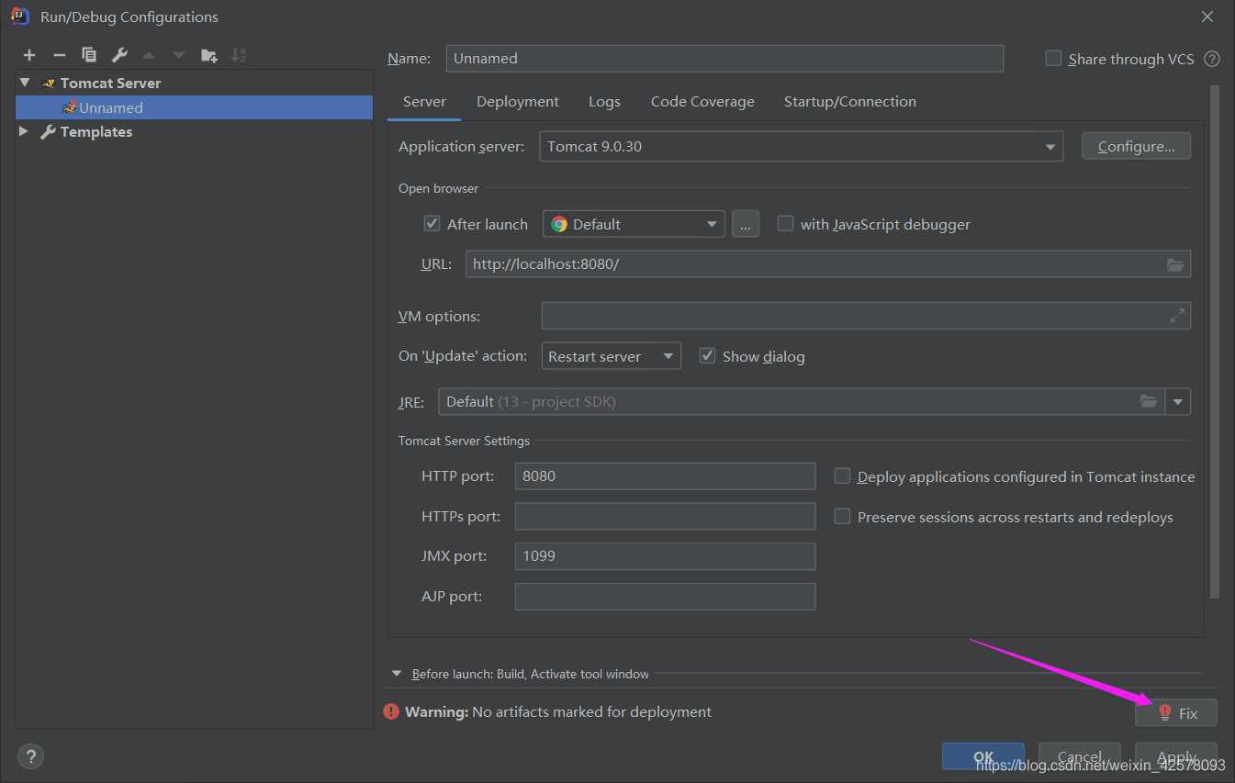1235x783 pixels.
Task: Click the AJP port field
Action: coord(665,597)
